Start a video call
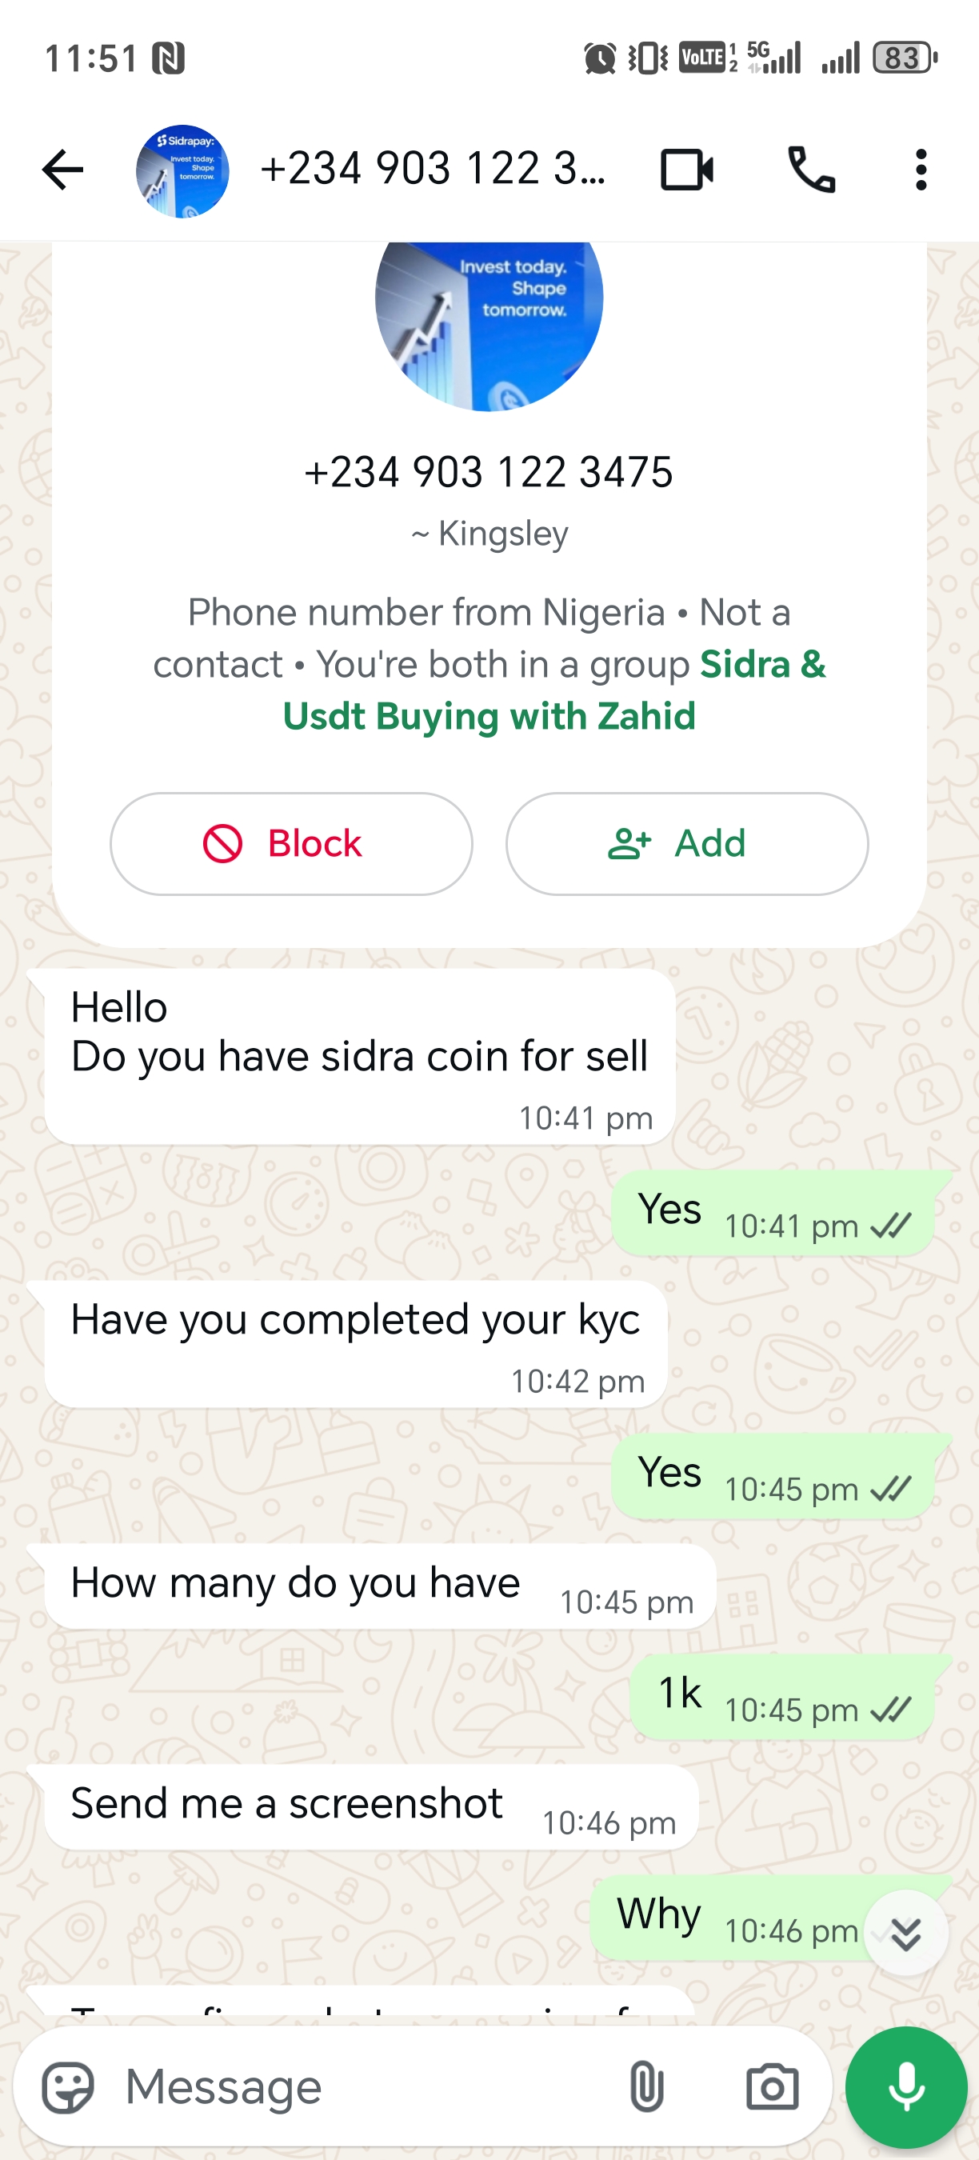979x2160 pixels. point(686,170)
